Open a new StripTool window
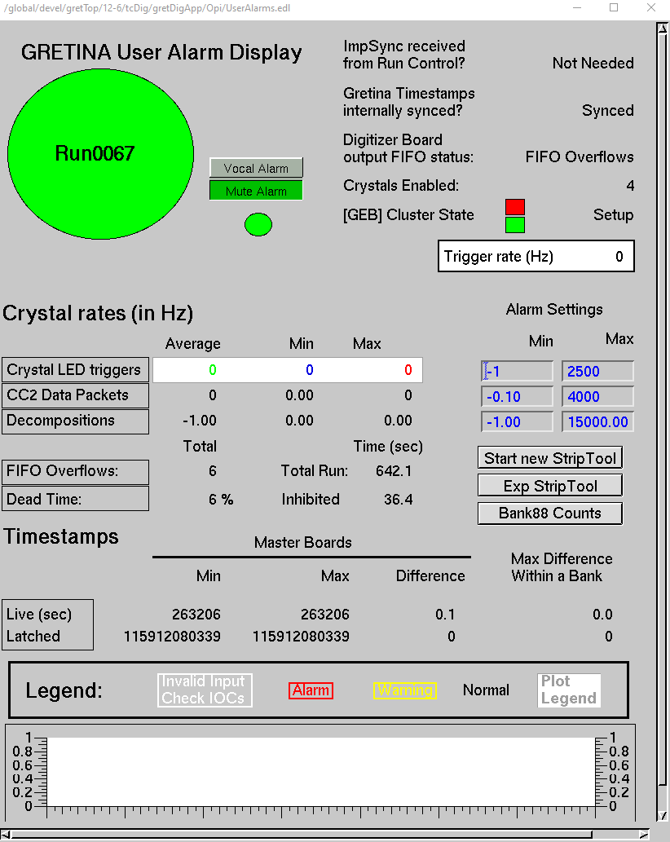 click(x=550, y=458)
